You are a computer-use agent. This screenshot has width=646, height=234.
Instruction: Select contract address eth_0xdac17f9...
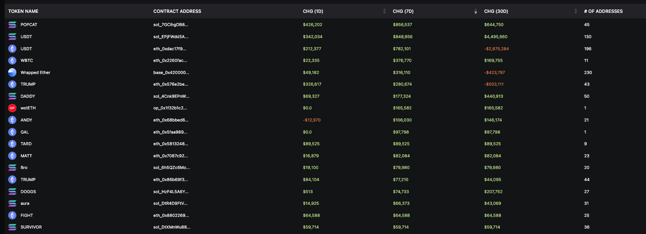(170, 49)
